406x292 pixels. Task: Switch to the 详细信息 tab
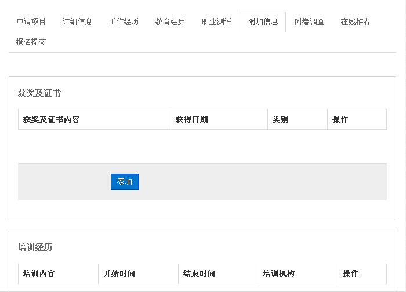pyautogui.click(x=78, y=21)
